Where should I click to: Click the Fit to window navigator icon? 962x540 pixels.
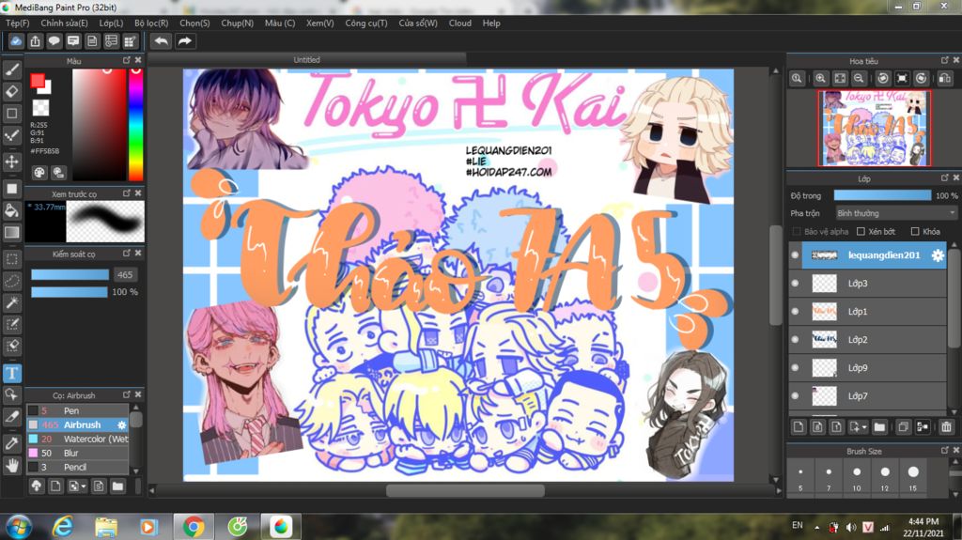840,79
